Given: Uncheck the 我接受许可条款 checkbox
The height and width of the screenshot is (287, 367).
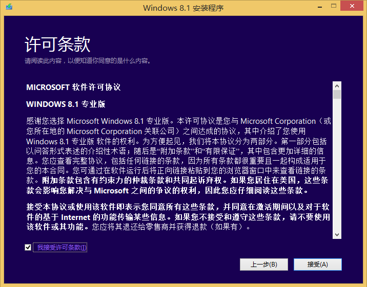Looking at the screenshot, I should (28, 247).
